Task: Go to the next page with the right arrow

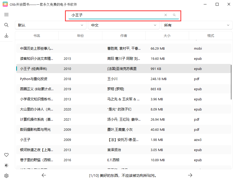Action: (190, 175)
